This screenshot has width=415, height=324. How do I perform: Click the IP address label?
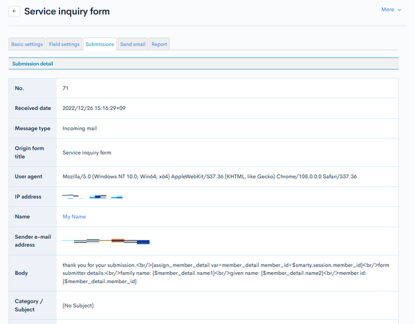(x=28, y=197)
